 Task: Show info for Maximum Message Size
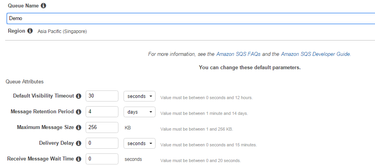click(x=79, y=127)
